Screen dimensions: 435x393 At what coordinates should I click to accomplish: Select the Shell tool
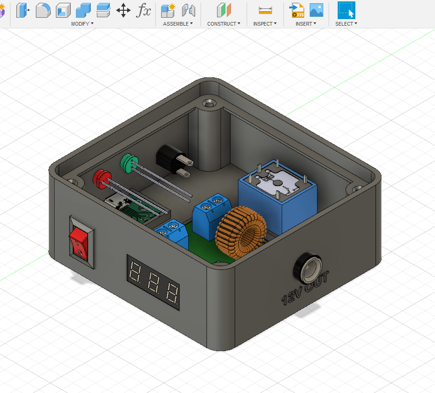point(63,11)
